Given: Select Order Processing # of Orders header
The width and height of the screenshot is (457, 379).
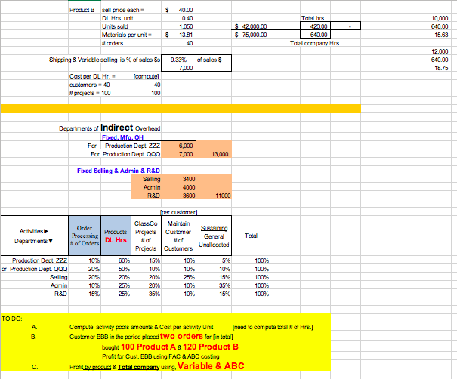Looking at the screenshot, I should 85,236.
